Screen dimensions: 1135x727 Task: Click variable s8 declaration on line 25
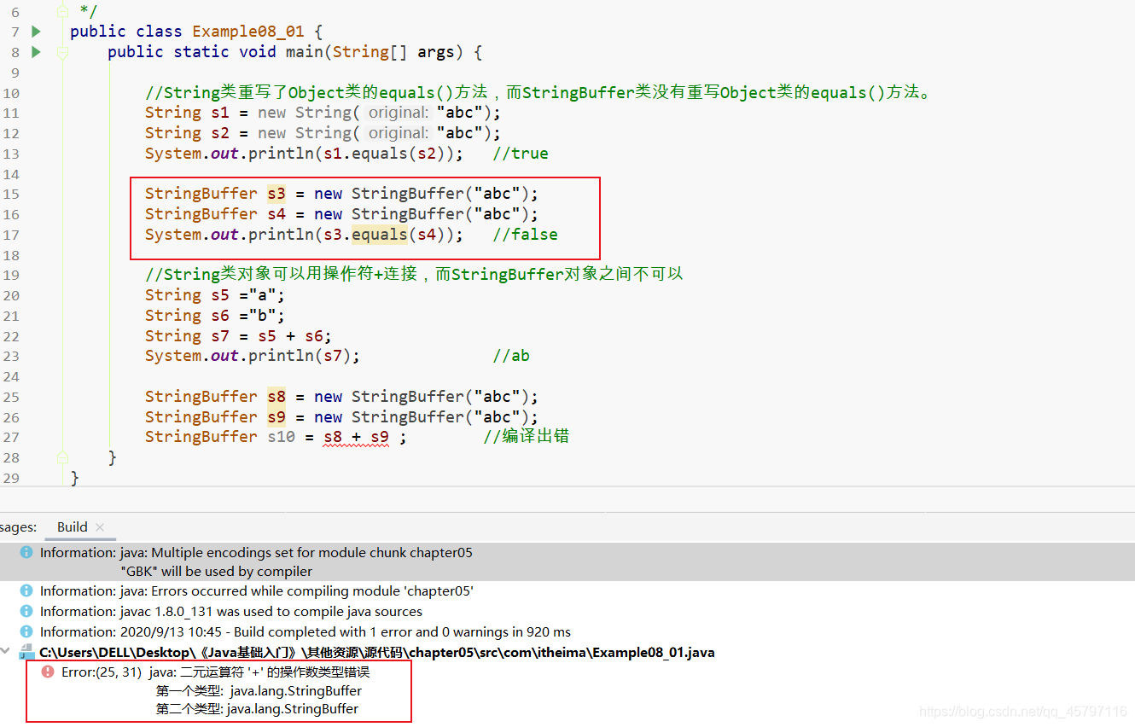(276, 397)
